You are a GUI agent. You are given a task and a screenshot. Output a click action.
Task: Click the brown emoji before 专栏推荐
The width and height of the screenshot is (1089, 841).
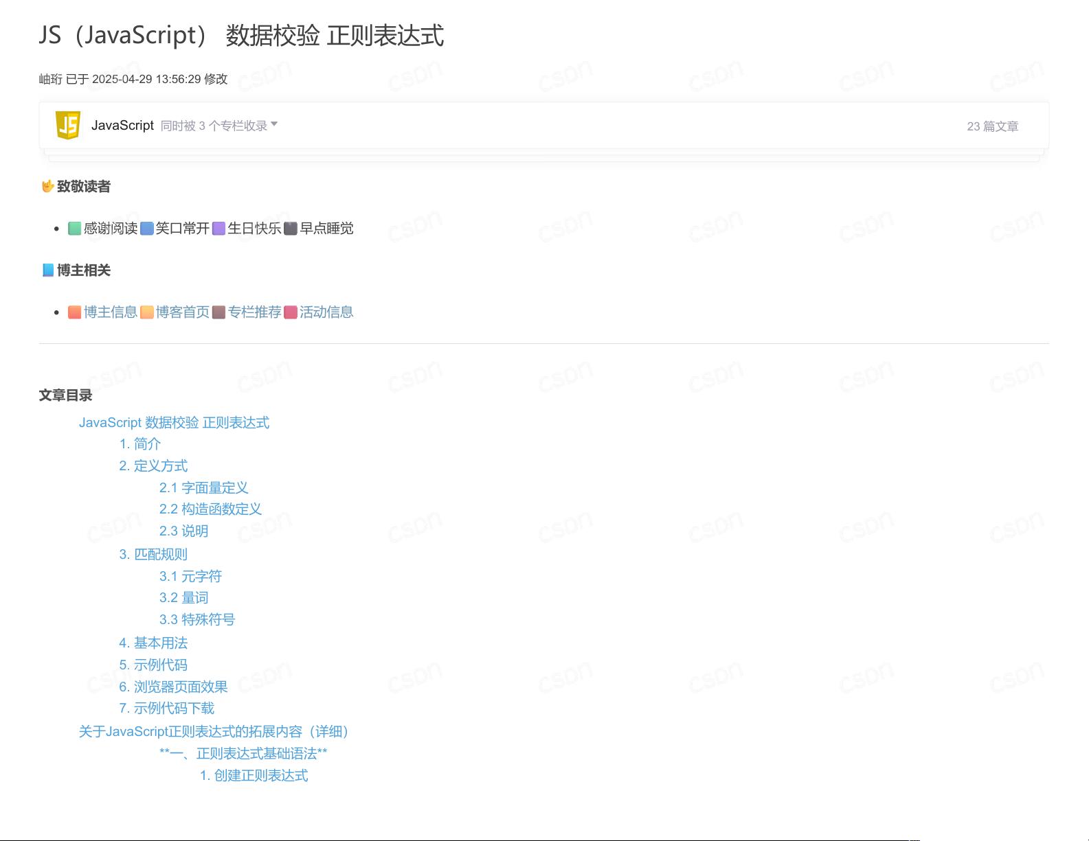click(x=218, y=312)
